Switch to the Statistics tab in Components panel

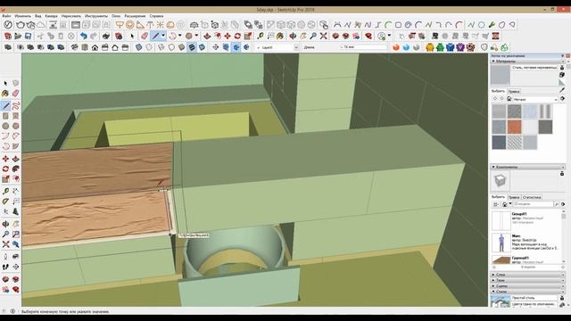tap(532, 197)
